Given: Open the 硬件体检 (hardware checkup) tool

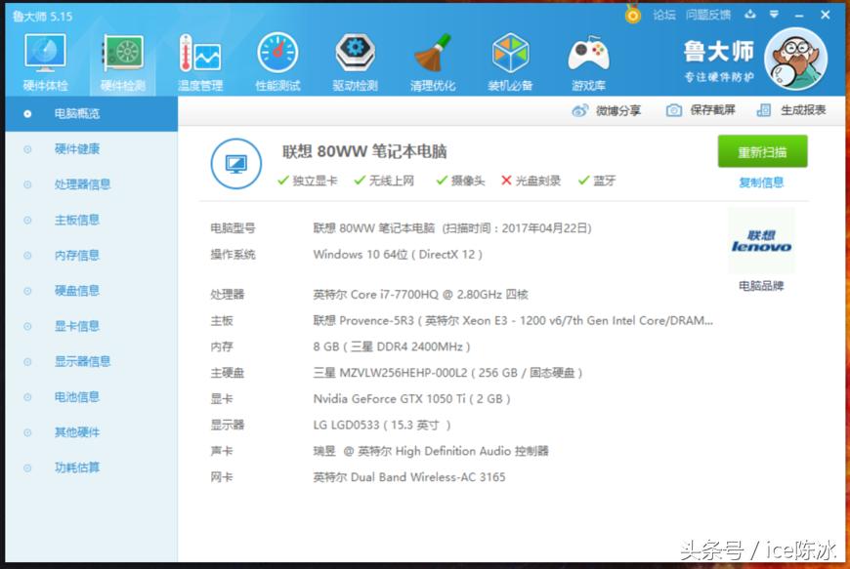Looking at the screenshot, I should click(44, 59).
